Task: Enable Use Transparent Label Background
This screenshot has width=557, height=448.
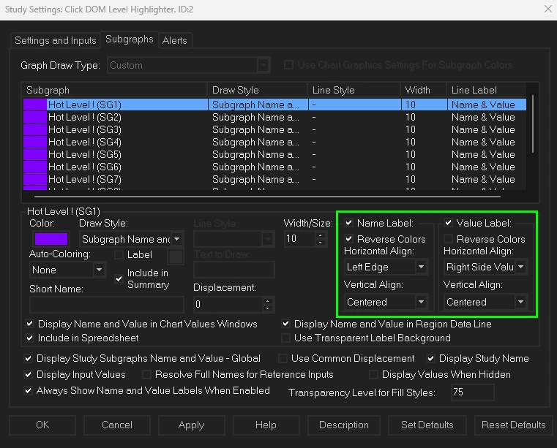Action: click(286, 338)
